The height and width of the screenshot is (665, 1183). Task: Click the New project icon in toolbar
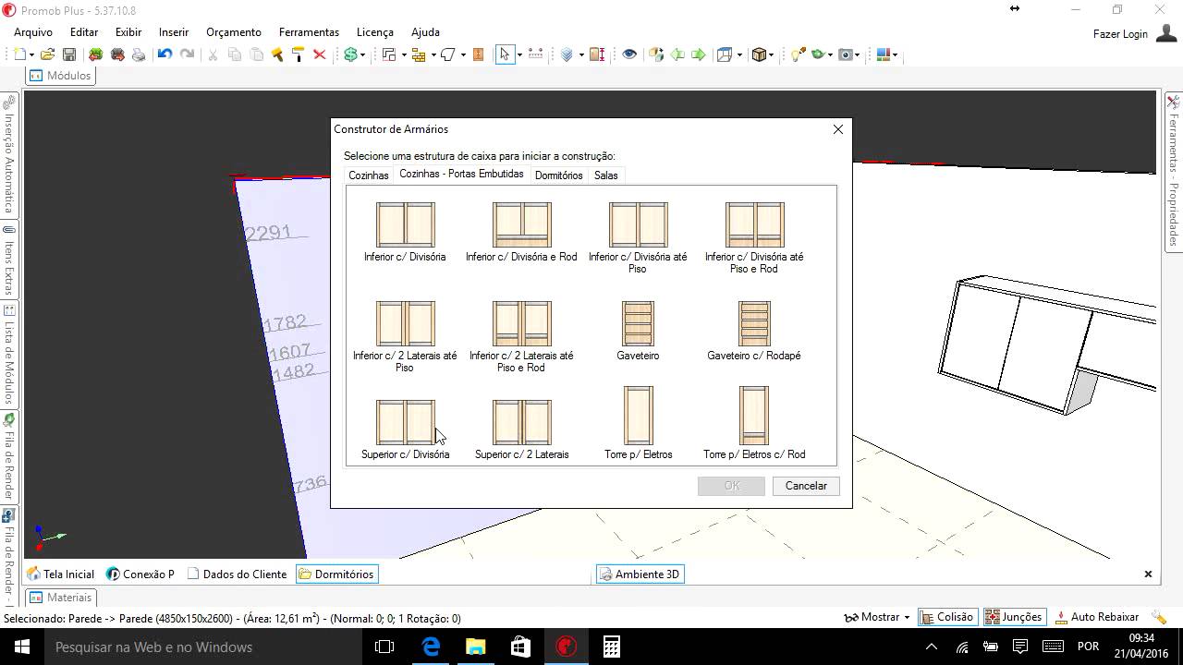click(x=20, y=54)
